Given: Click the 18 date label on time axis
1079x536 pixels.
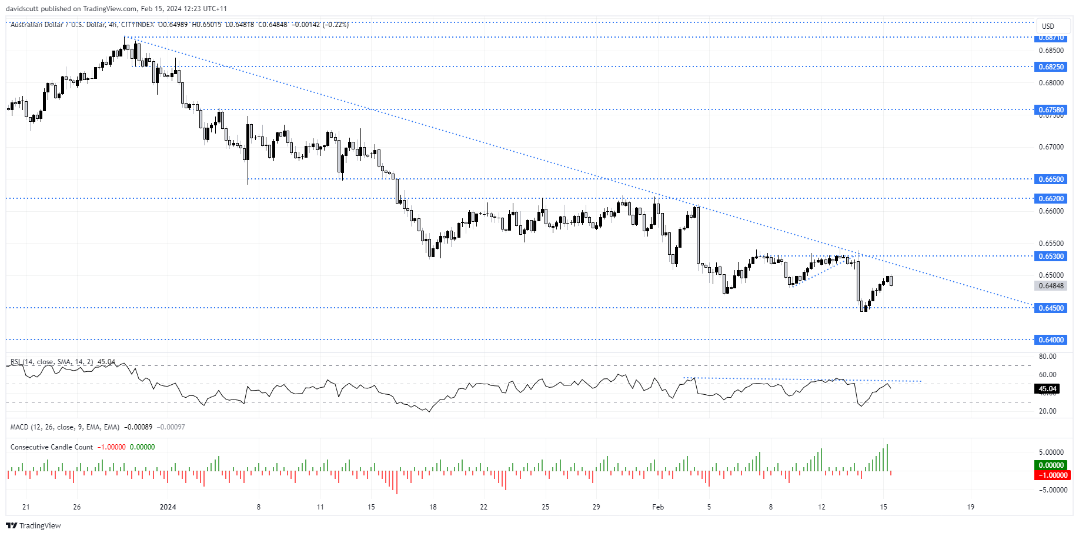Looking at the screenshot, I should pos(433,507).
